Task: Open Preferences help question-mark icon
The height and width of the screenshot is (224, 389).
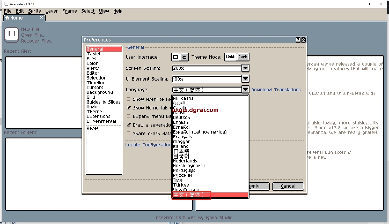Action: point(298,40)
